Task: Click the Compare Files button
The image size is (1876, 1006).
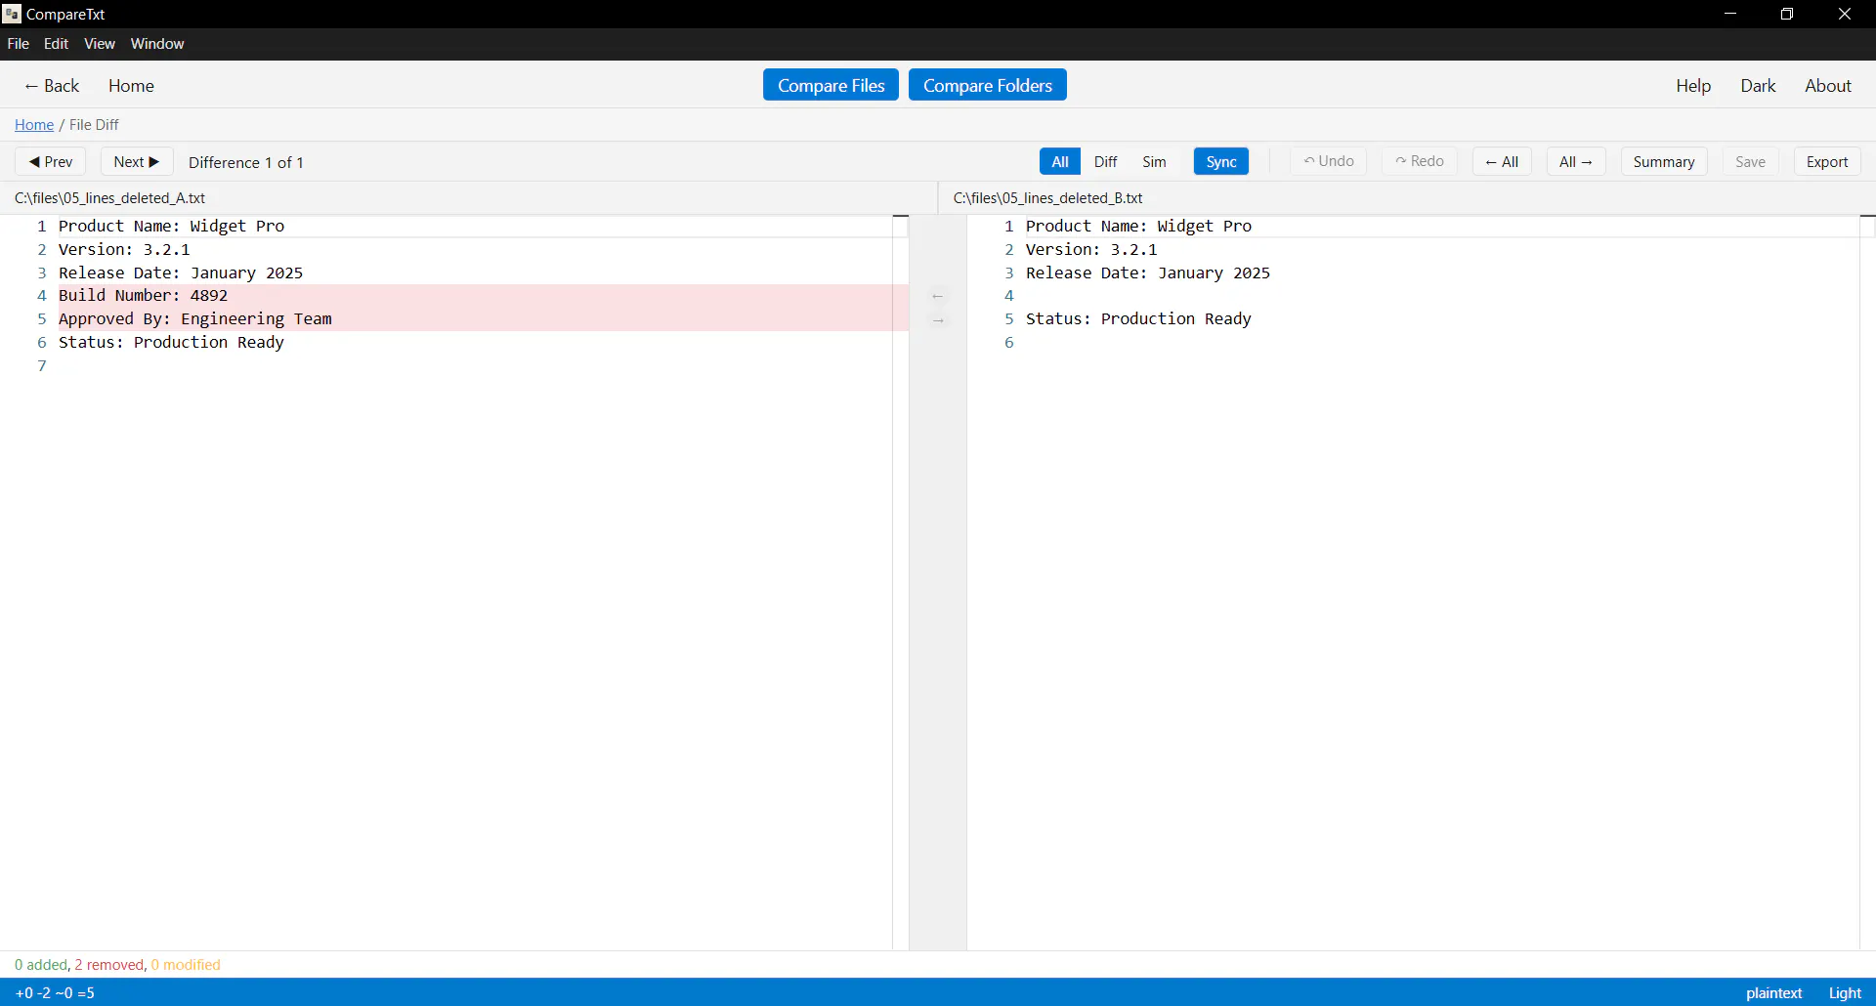Action: coord(831,85)
